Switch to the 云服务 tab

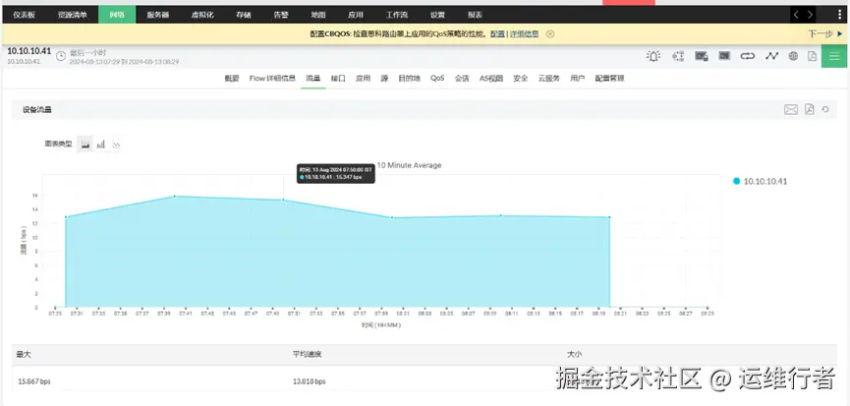point(549,78)
